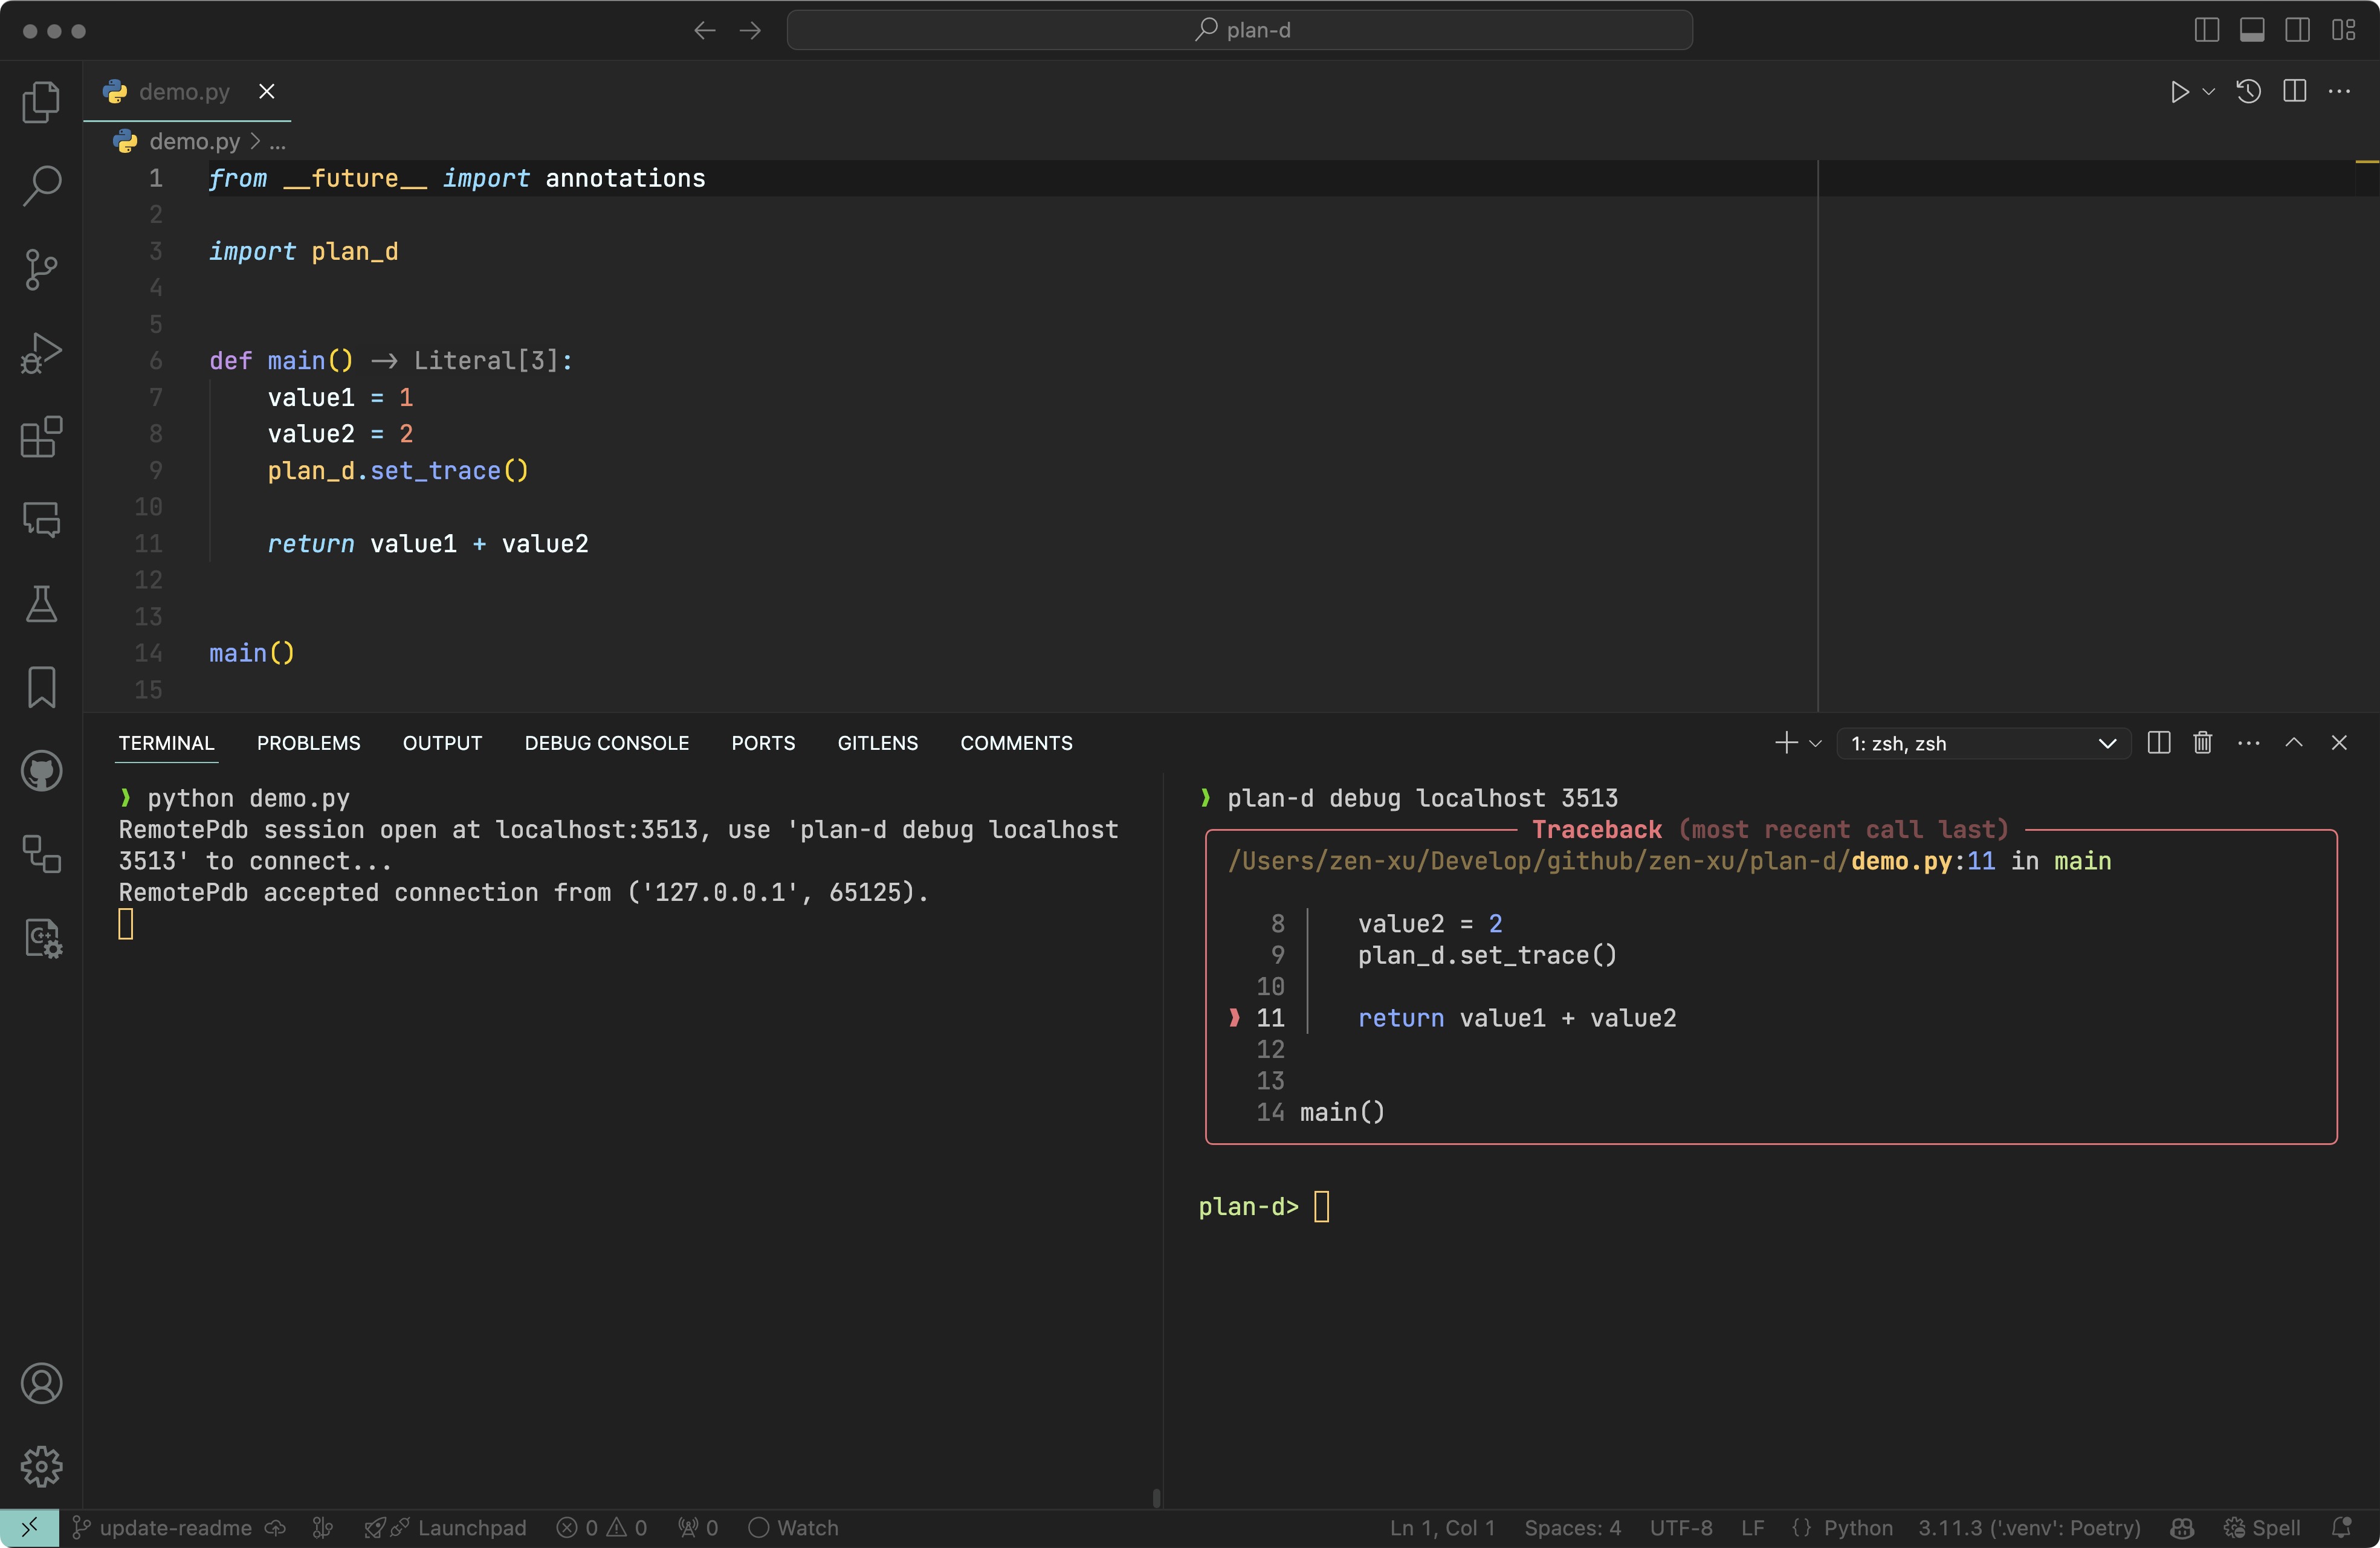
Task: Open Source Control view
Action: click(41, 269)
